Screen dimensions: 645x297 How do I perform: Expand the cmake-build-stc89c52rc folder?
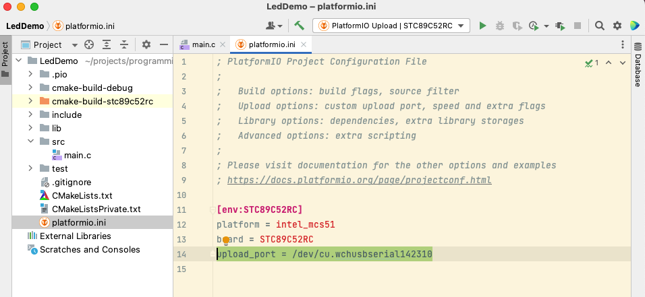point(31,101)
